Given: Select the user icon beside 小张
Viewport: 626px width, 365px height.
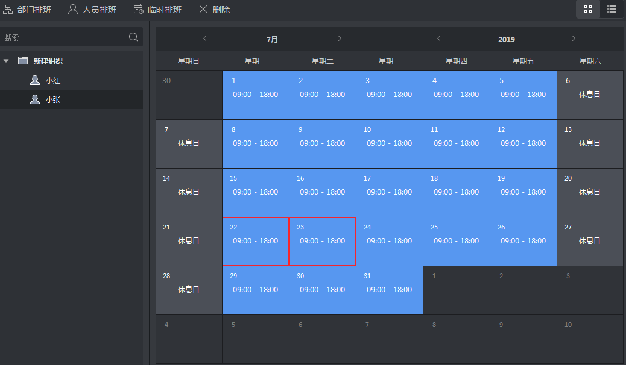Looking at the screenshot, I should tap(35, 100).
